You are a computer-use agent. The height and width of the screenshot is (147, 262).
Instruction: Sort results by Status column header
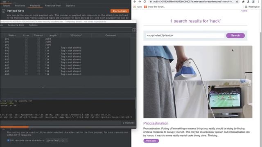tap(12, 36)
